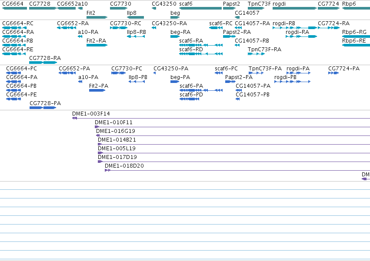Select transcript Fit2-RA
370x261 pixels.
(x=96, y=41)
